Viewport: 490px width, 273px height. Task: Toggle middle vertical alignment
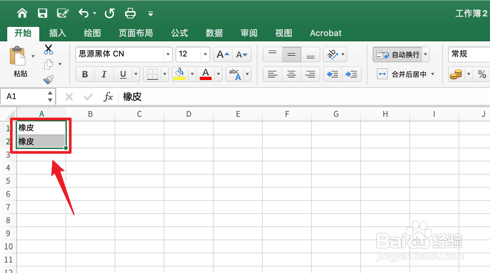click(x=291, y=54)
